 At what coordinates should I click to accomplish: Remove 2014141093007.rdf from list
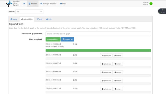[x=118, y=64]
